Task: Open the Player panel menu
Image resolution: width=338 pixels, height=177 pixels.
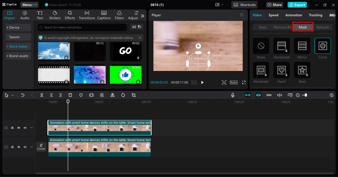Action: [x=242, y=15]
